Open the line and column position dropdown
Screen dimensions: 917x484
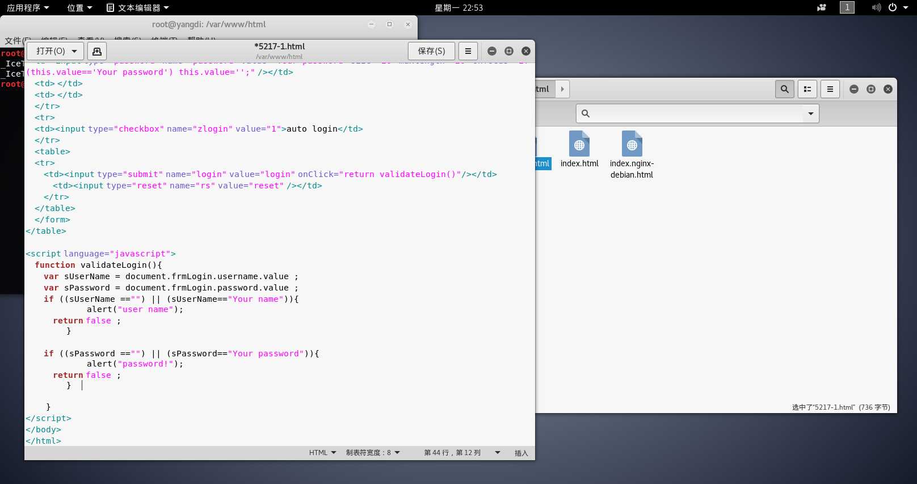[462, 453]
